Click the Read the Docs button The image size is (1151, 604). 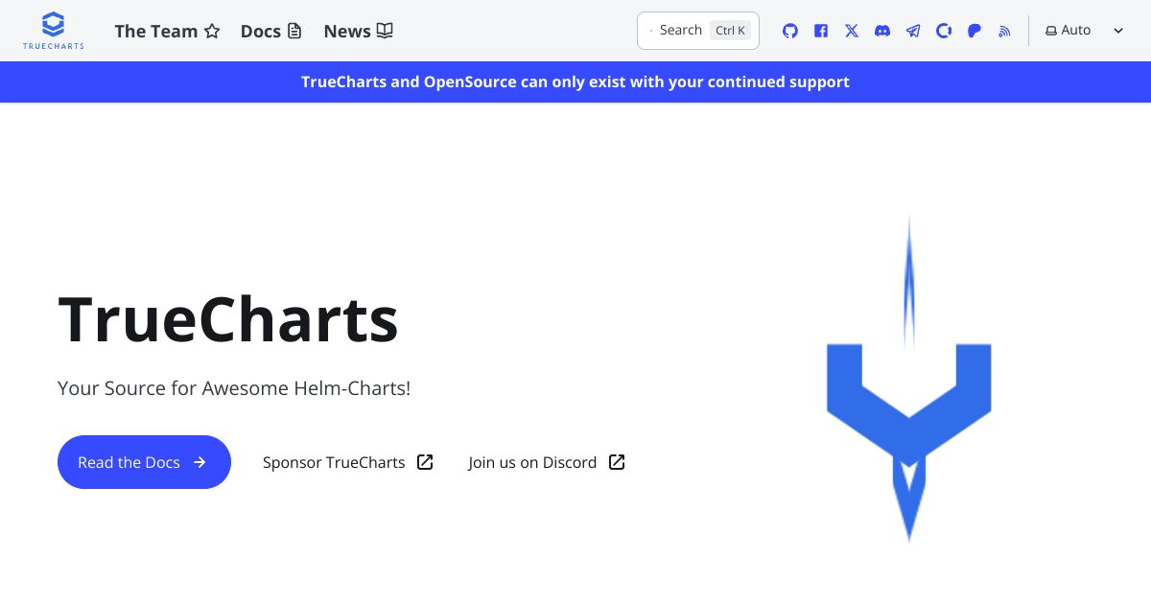[x=144, y=462]
